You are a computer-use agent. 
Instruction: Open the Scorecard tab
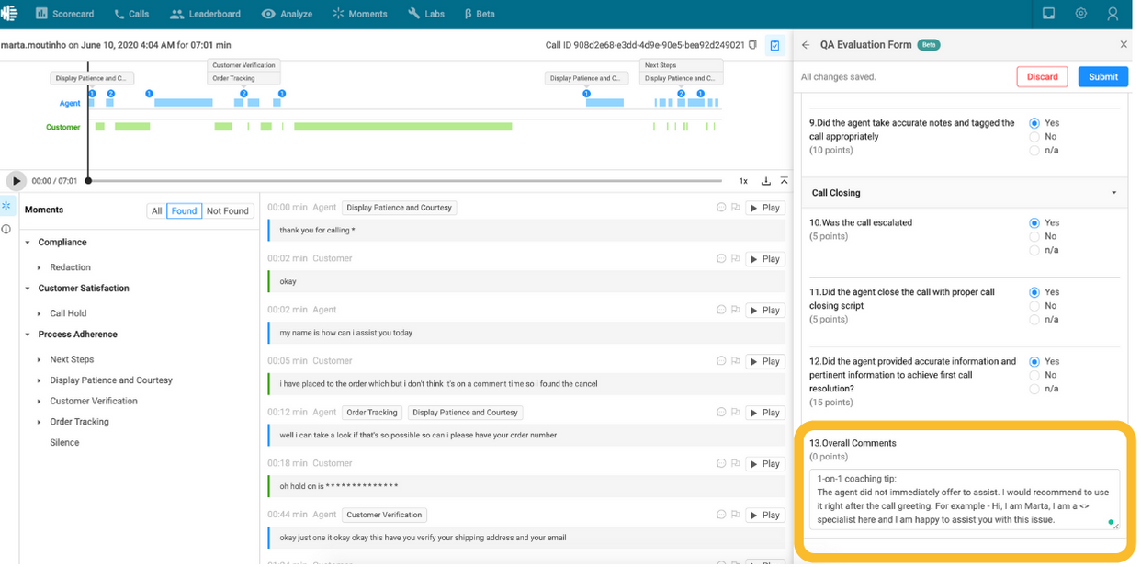[64, 14]
